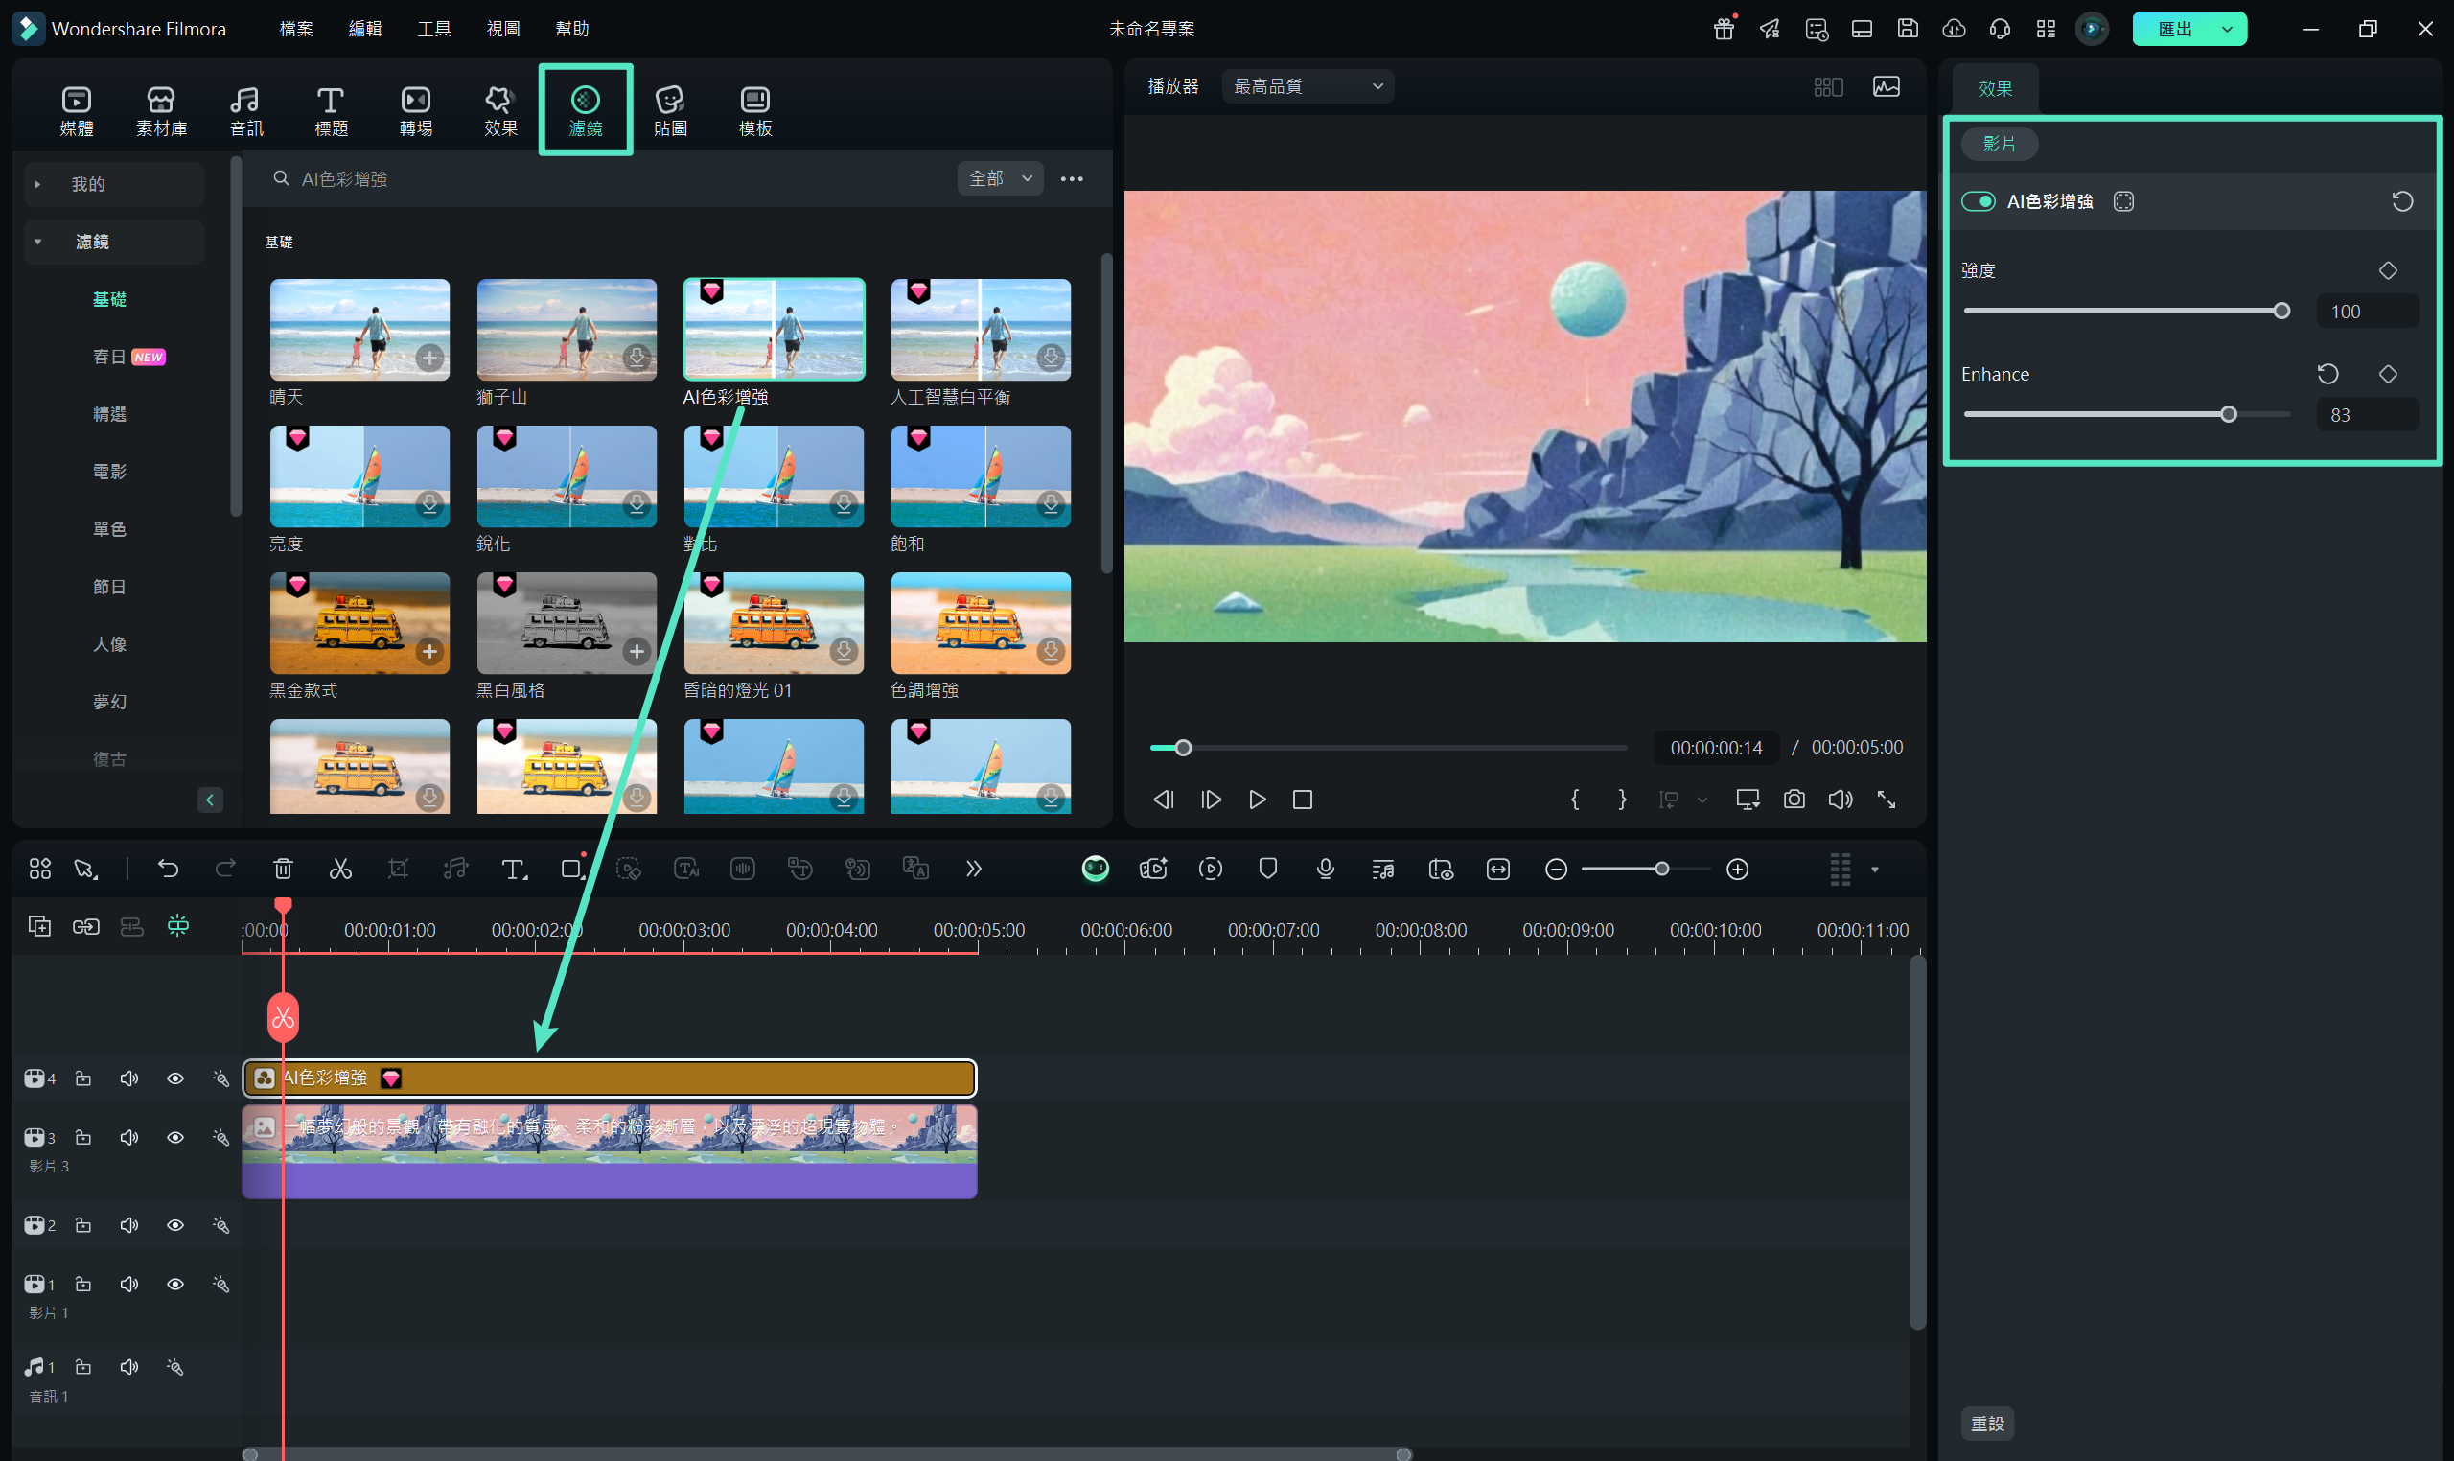
Task: Lock 影片 3 track with its lock icon
Action: [x=83, y=1137]
